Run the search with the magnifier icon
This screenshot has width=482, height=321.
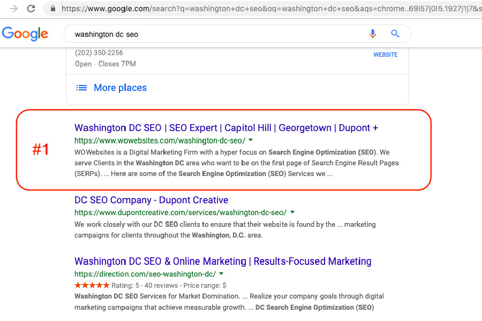pyautogui.click(x=395, y=34)
